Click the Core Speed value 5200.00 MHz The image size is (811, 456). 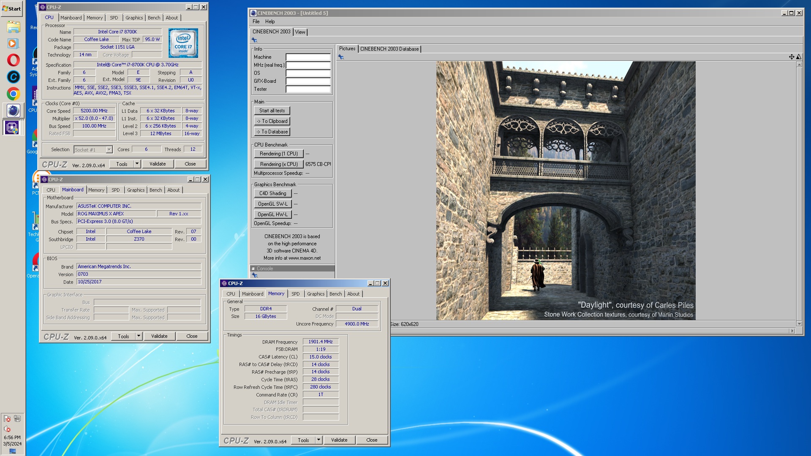point(94,111)
